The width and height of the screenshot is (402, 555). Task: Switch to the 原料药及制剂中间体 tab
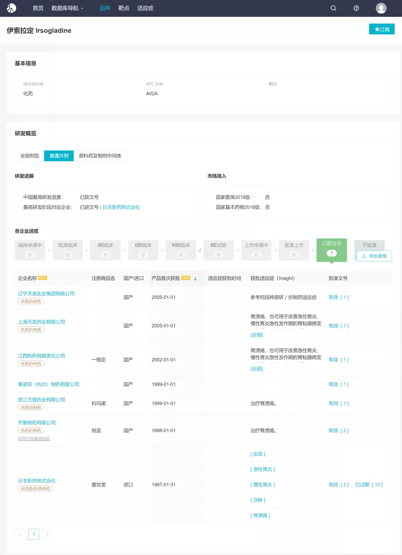pos(100,156)
